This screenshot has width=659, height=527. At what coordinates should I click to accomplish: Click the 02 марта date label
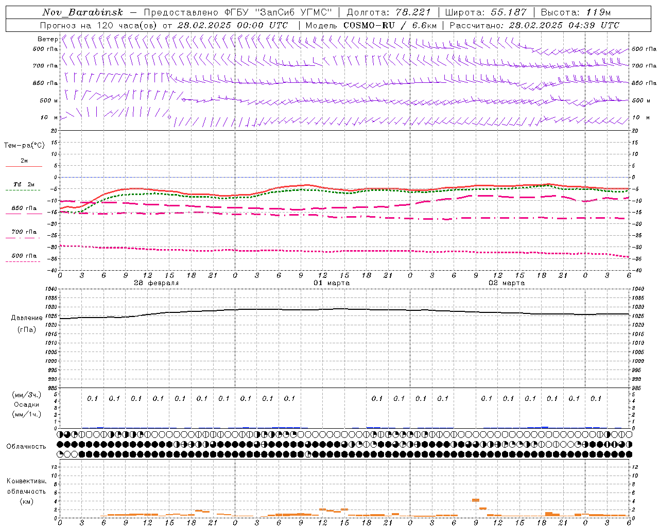coord(507,283)
